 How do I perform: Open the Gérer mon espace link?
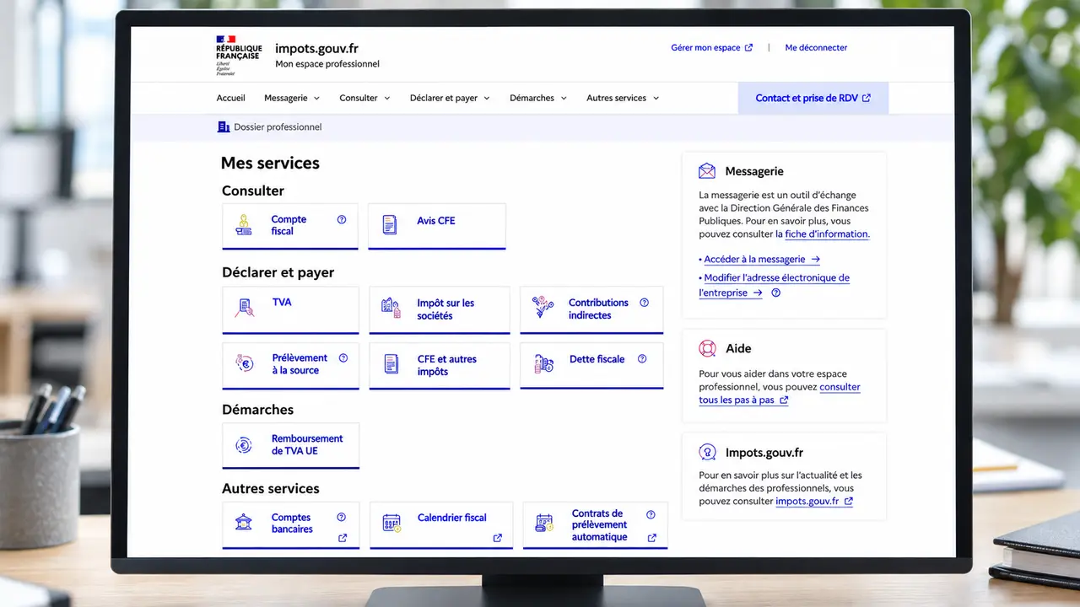point(712,48)
